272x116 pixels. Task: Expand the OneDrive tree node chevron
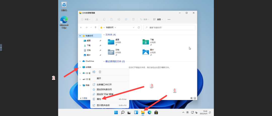(x=80, y=61)
